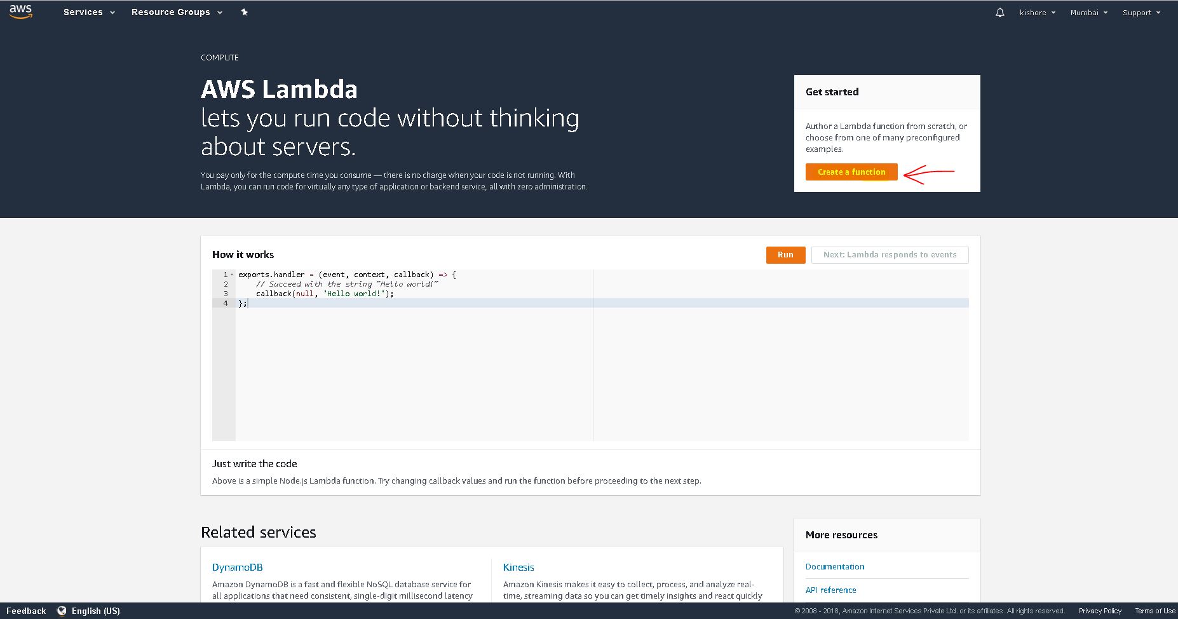Screen dimensions: 1178x619
Task: Click the AWS logo home icon
Action: (20, 11)
